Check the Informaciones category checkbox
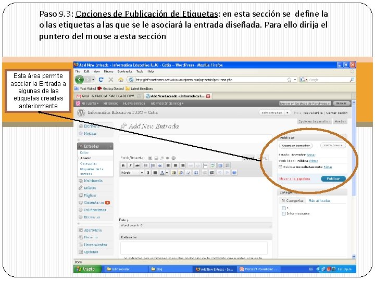The image size is (375, 281). pyautogui.click(x=284, y=213)
